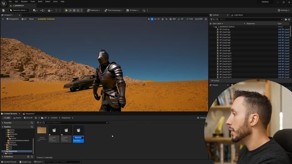Screen dimensions: 292x164
Task: Switch to the Outliner tab
Action: [215, 15]
